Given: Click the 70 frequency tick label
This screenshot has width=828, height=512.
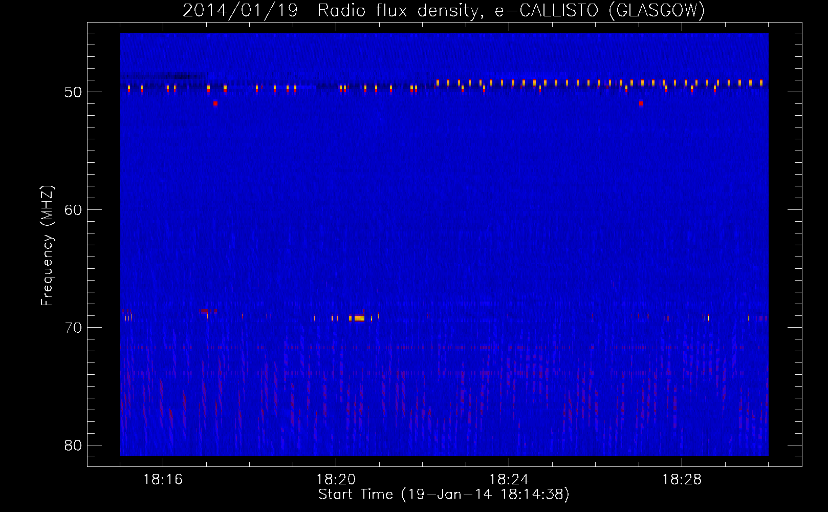Looking at the screenshot, I should [73, 328].
